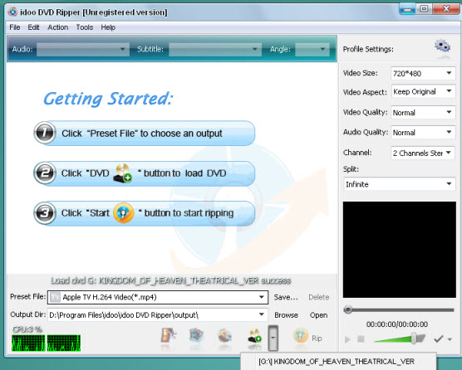This screenshot has width=462, height=370.
Task: Click the load DVD icon in bottom toolbar
Action: [254, 337]
